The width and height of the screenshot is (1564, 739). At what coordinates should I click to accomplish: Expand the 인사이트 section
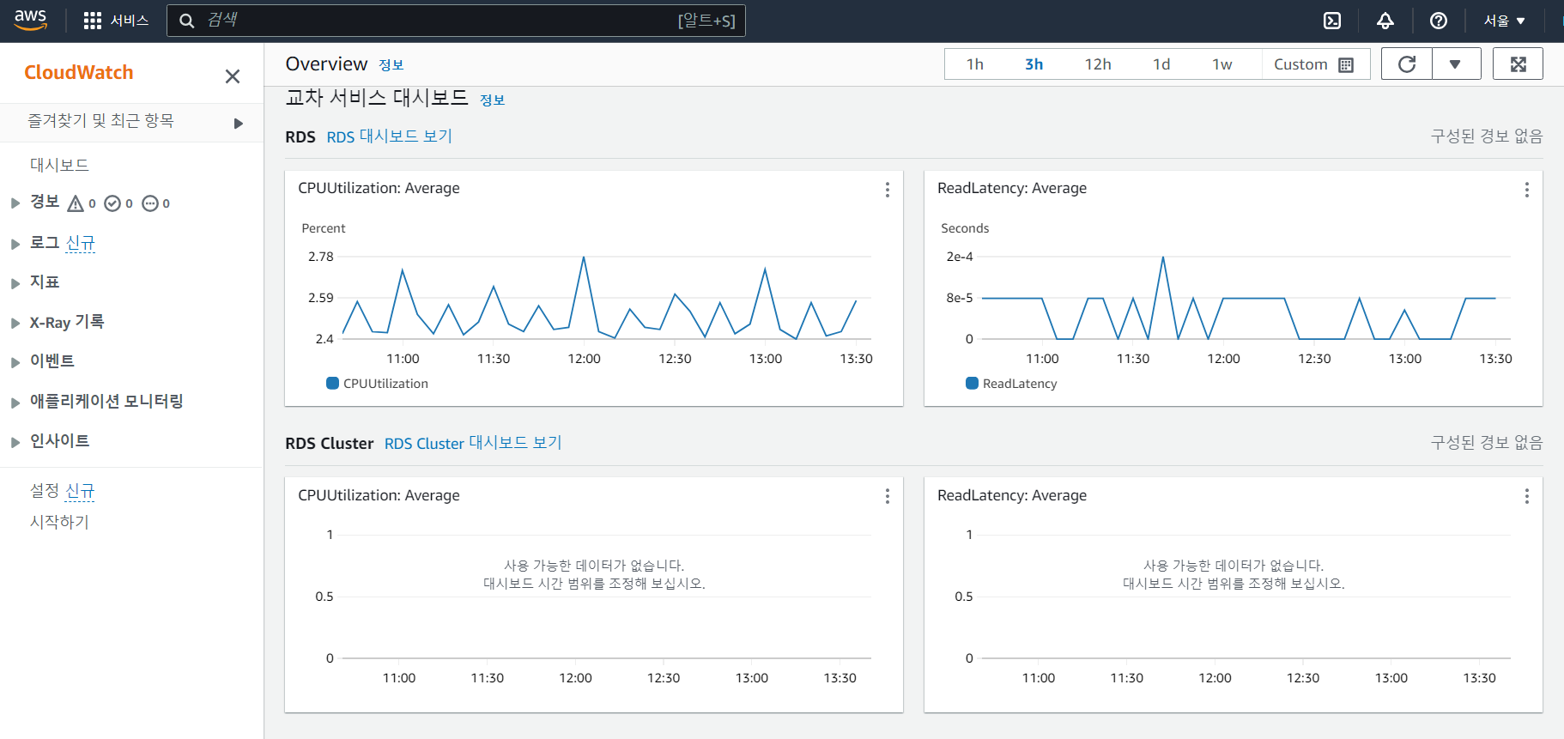pos(15,442)
